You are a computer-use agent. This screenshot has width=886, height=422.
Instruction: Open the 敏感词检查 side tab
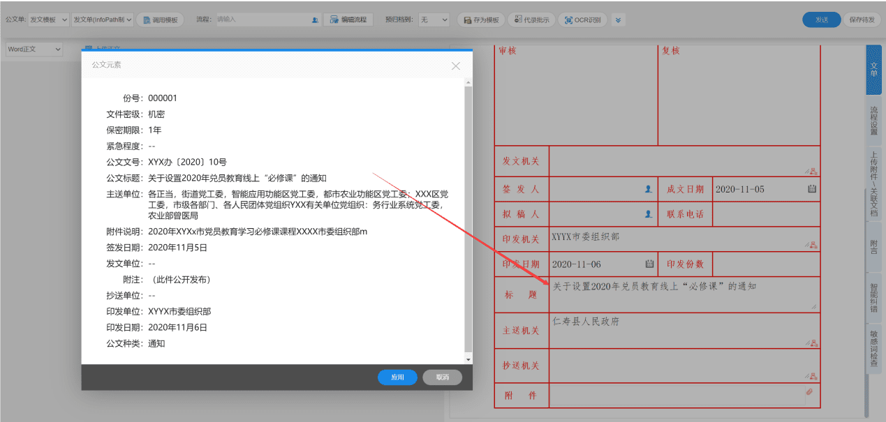pos(873,349)
